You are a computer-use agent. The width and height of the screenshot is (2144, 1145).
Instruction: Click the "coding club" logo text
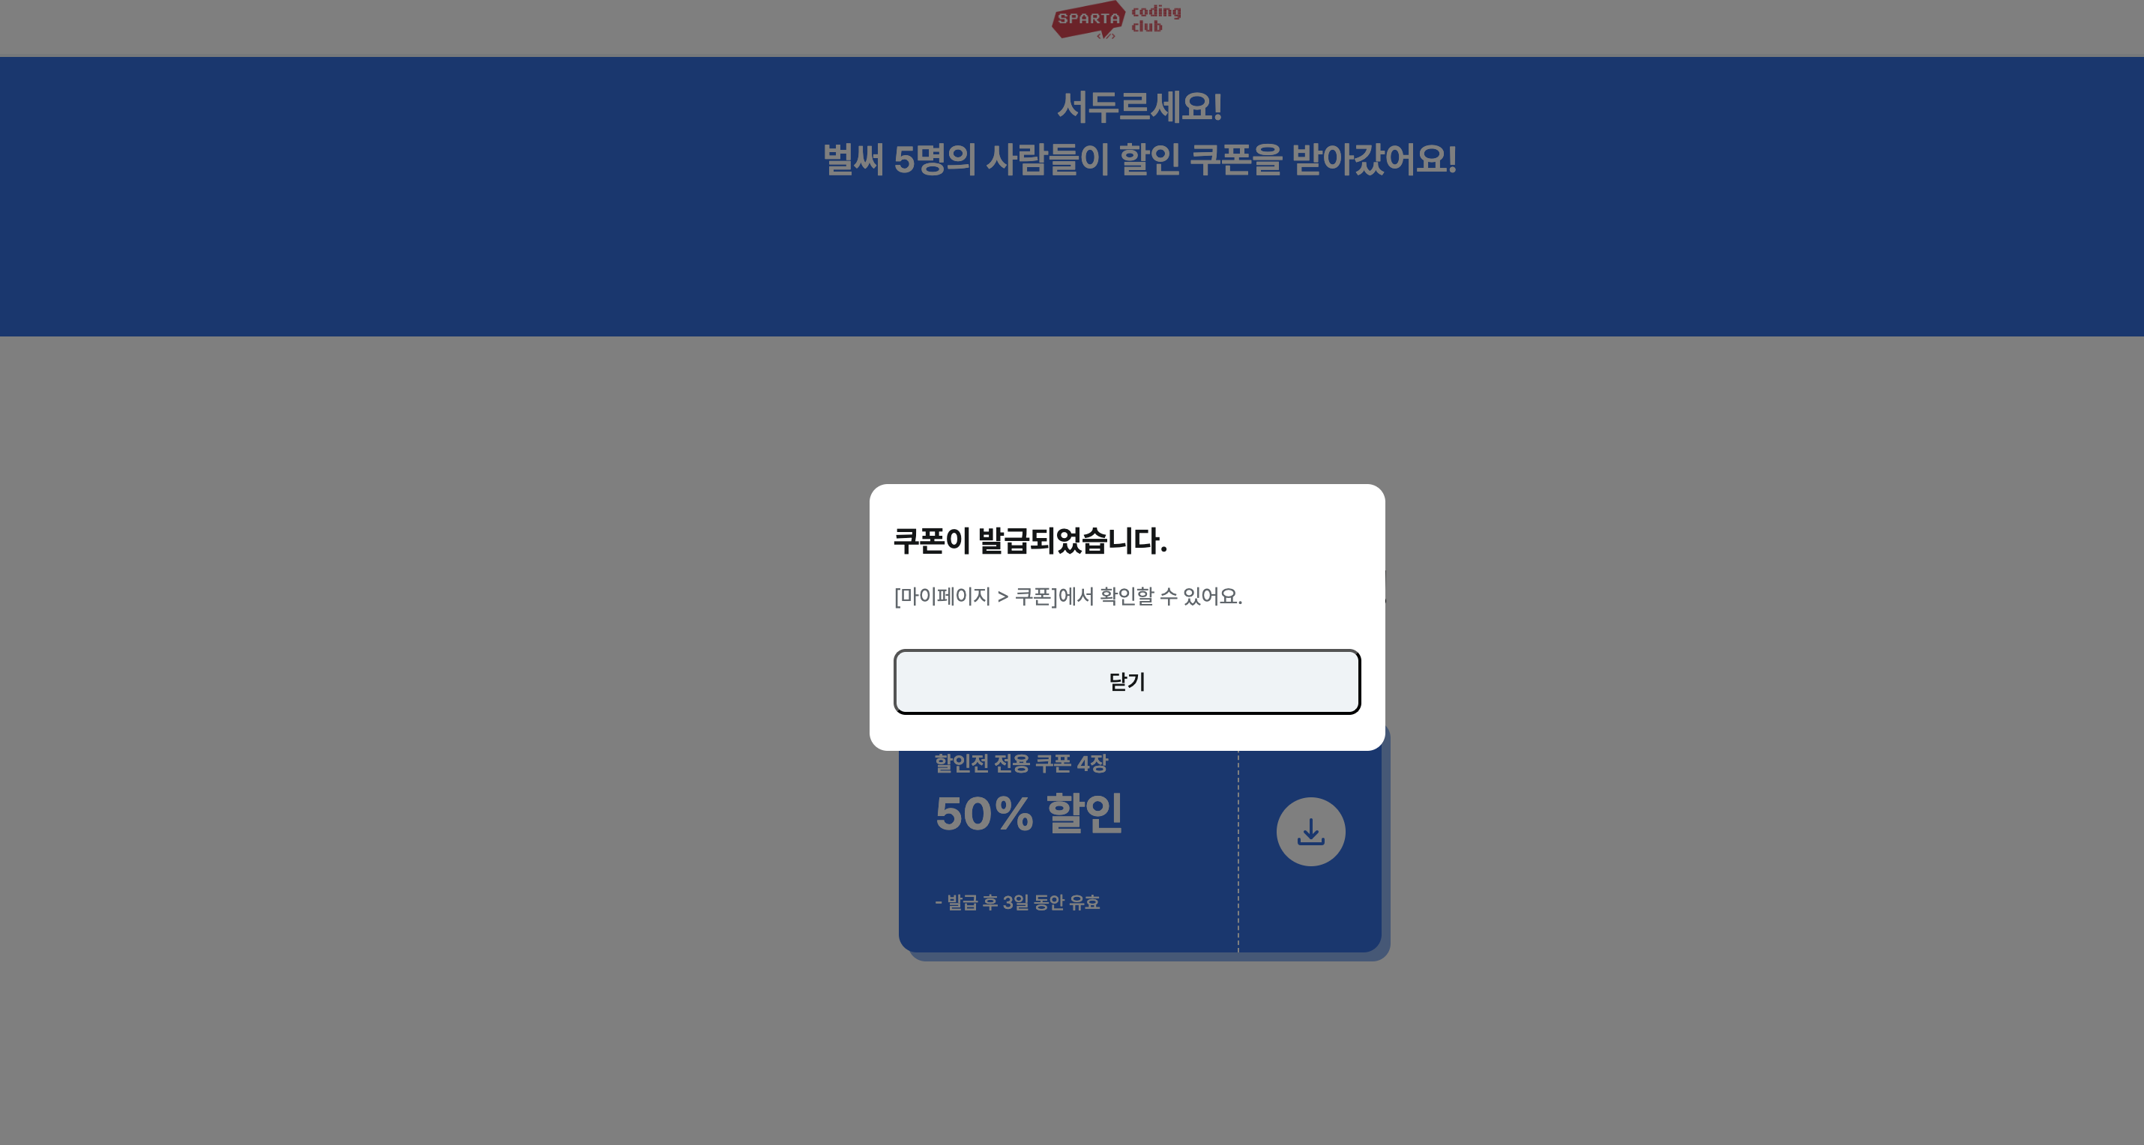1155,18
